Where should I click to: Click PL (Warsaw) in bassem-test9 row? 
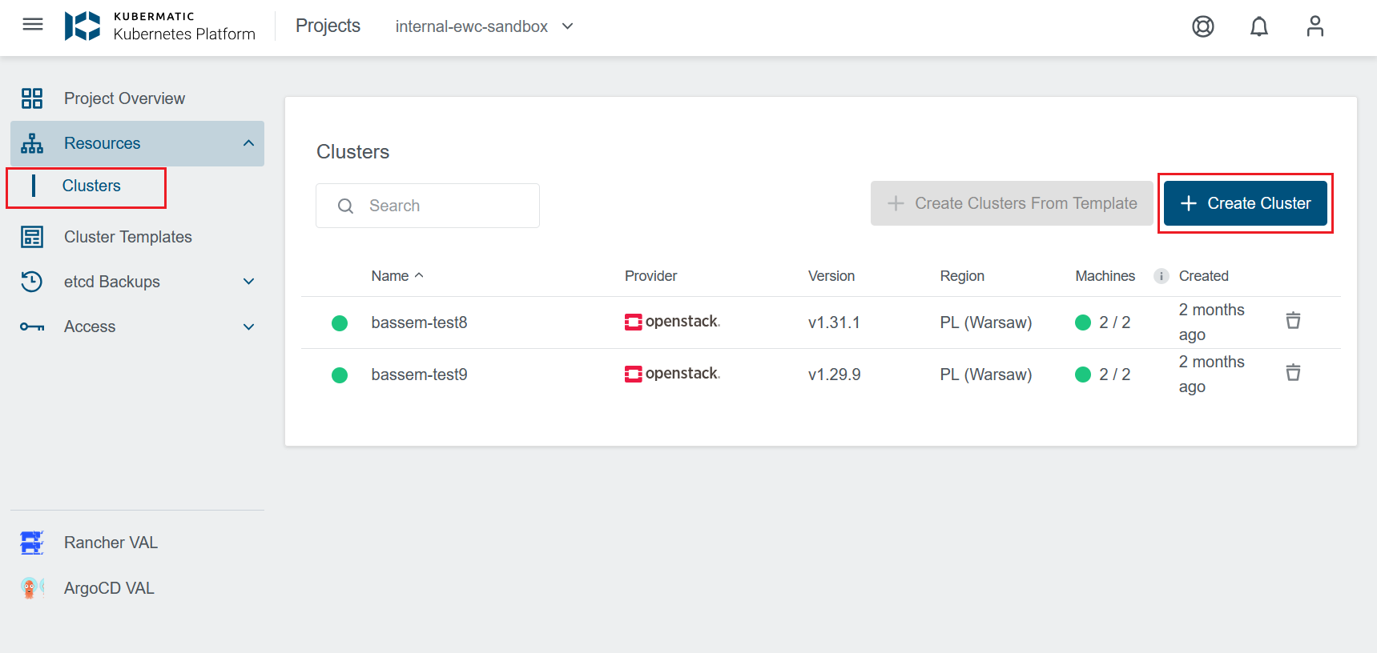click(x=985, y=375)
